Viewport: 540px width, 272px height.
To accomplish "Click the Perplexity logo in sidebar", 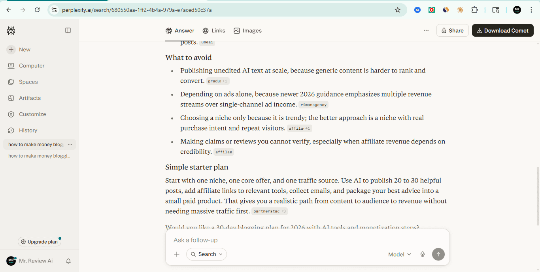I will click(11, 30).
